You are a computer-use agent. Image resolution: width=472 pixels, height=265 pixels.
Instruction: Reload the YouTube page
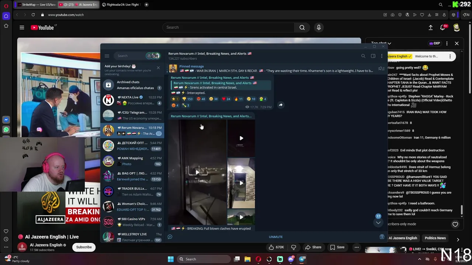tap(33, 15)
